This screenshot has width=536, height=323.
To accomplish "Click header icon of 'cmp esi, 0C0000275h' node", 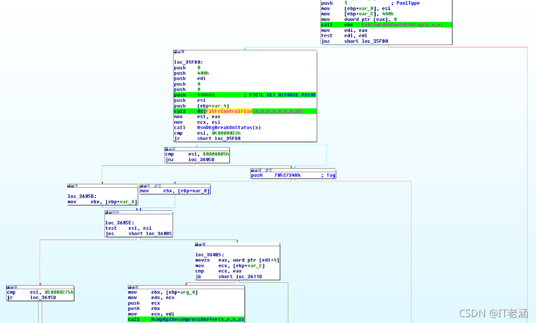I will pos(9,288).
